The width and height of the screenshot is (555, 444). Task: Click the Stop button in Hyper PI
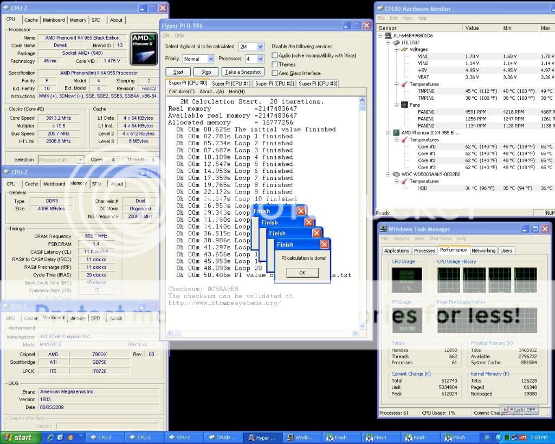(206, 72)
